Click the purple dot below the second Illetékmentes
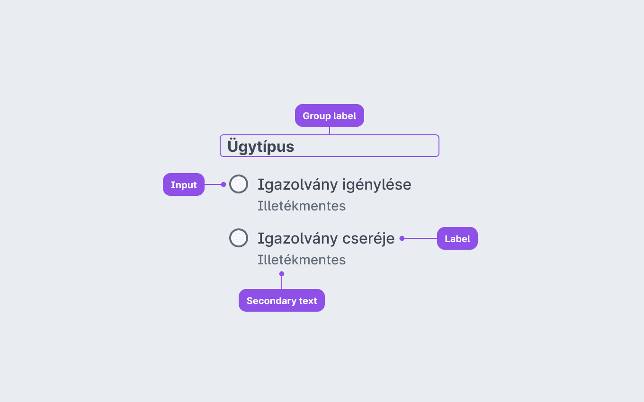Viewport: 644px width, 402px height. pos(282,274)
